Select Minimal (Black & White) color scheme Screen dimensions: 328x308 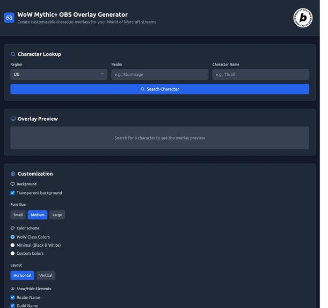(12, 245)
